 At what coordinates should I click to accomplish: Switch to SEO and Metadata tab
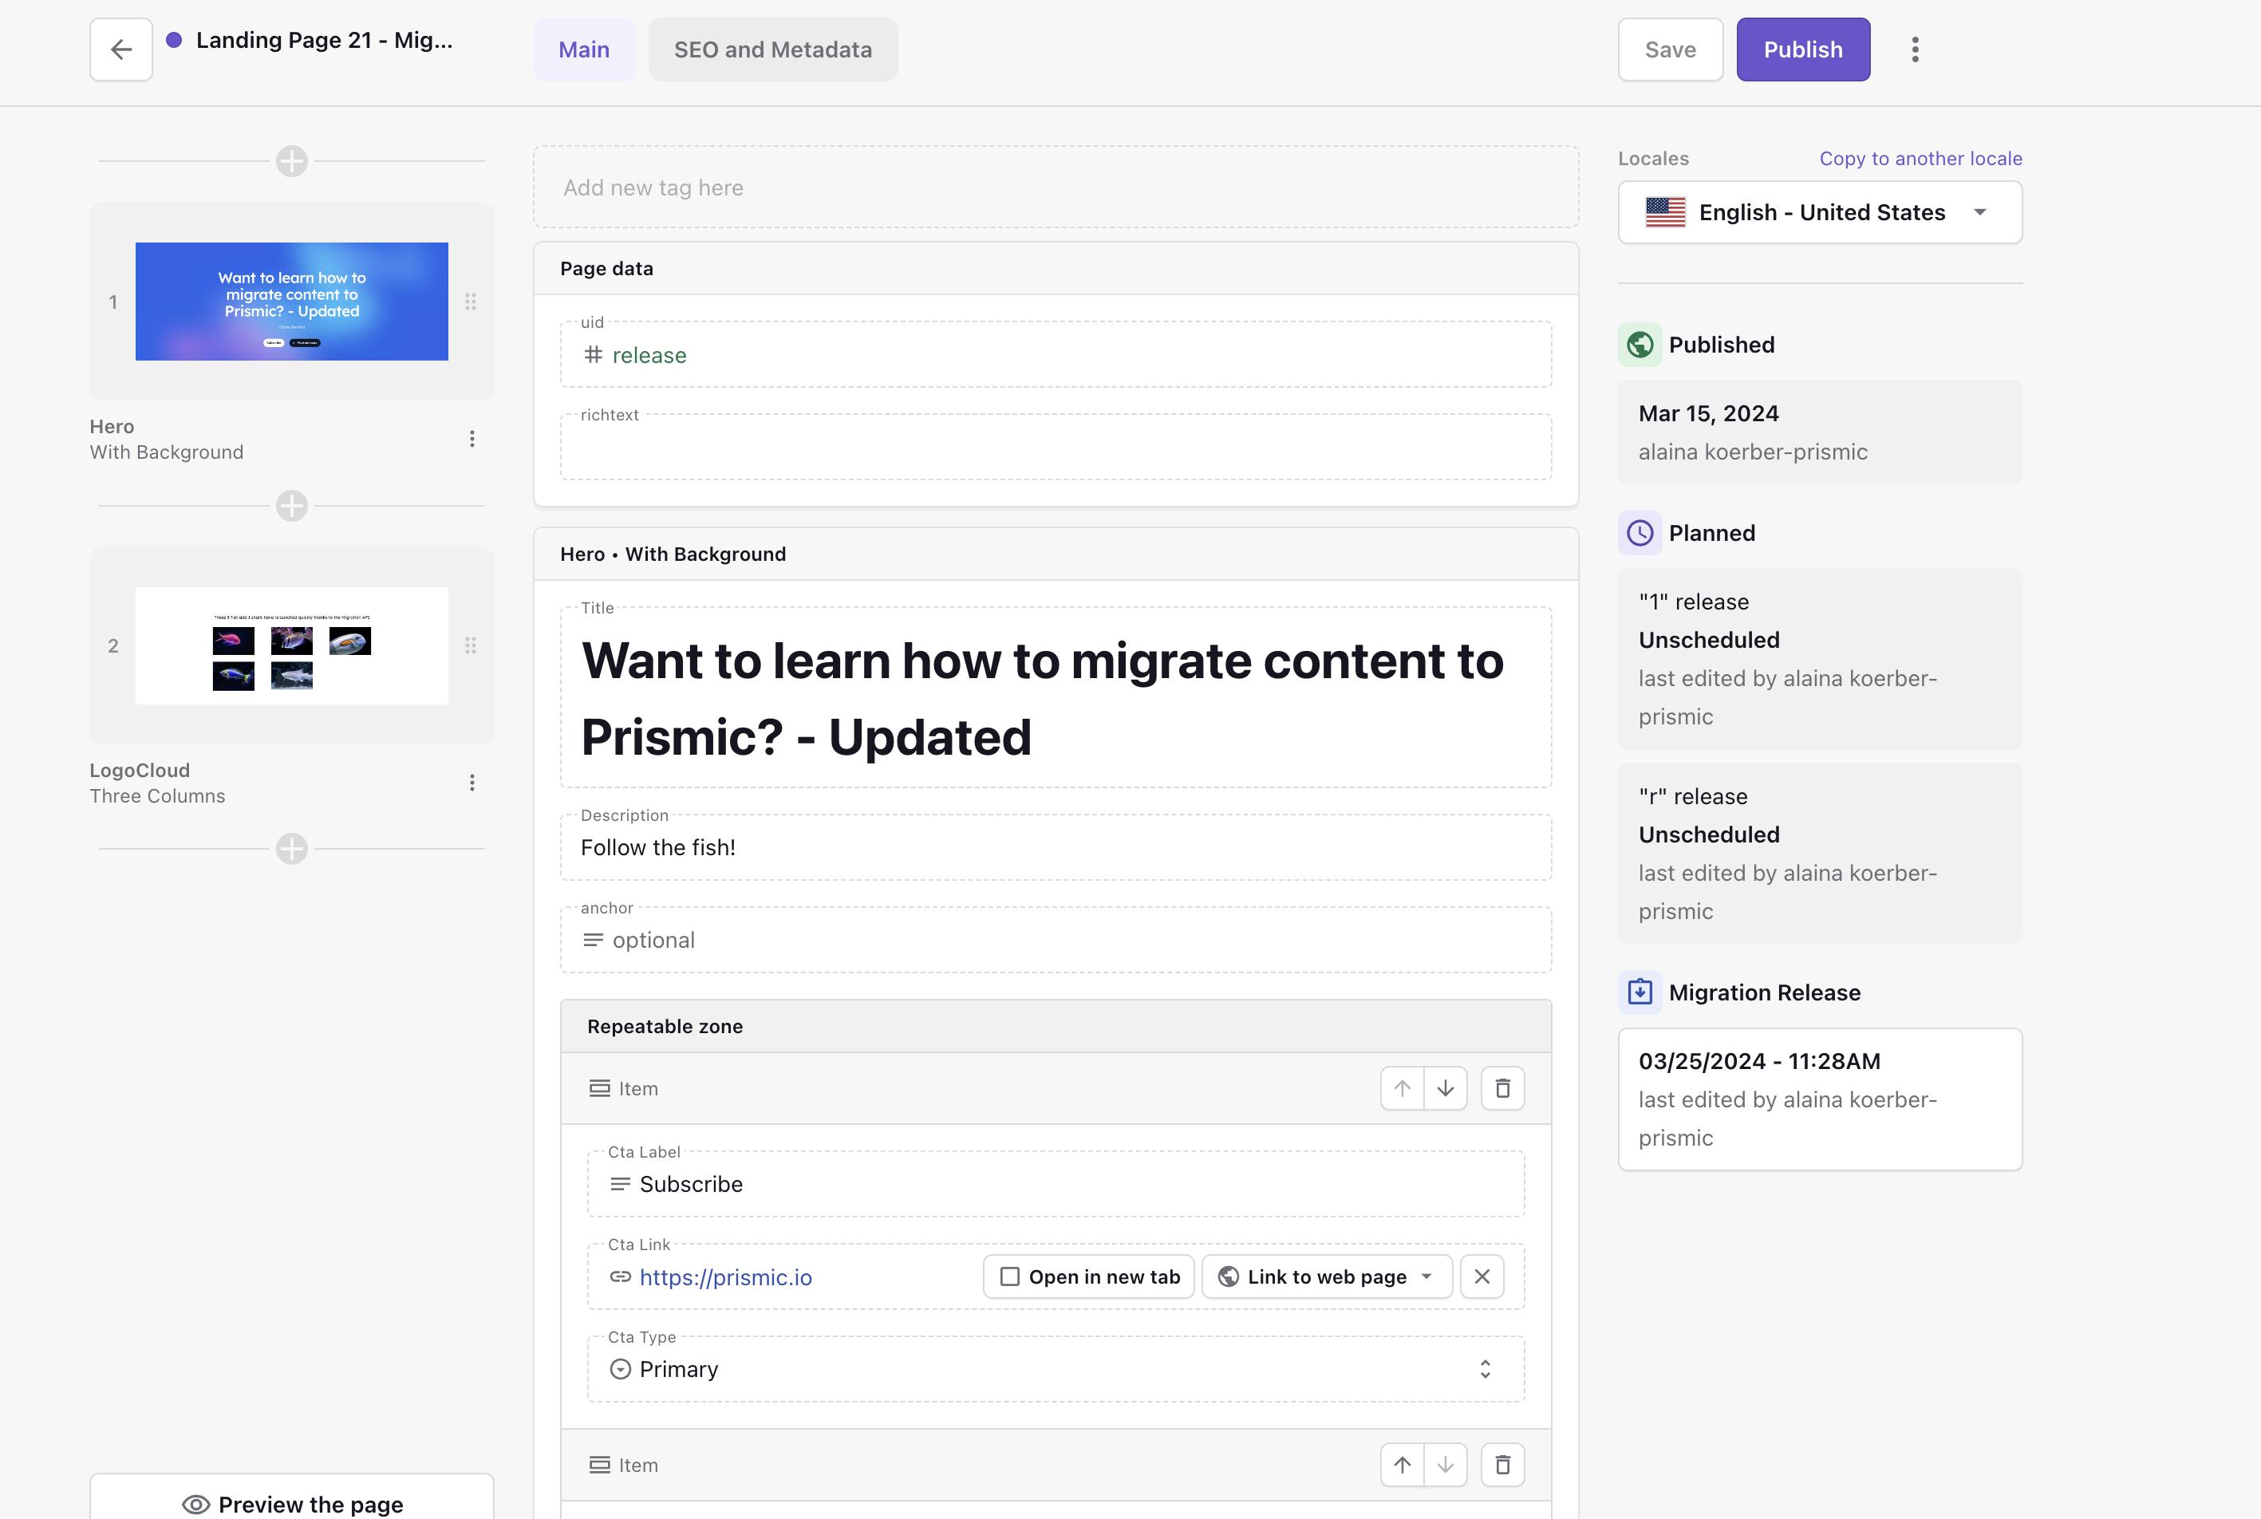pos(772,49)
